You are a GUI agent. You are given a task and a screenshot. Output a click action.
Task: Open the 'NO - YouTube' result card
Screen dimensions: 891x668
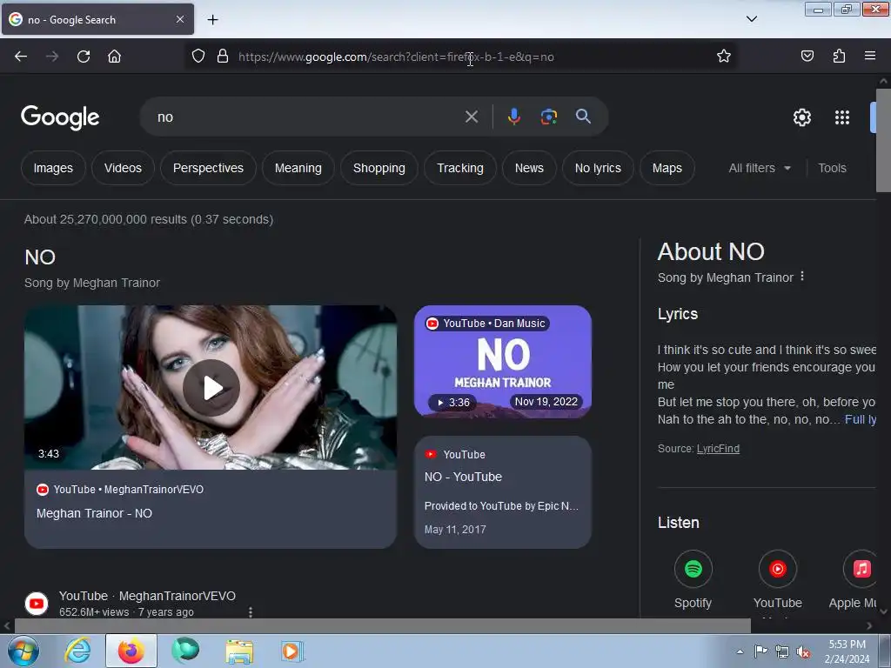point(503,492)
